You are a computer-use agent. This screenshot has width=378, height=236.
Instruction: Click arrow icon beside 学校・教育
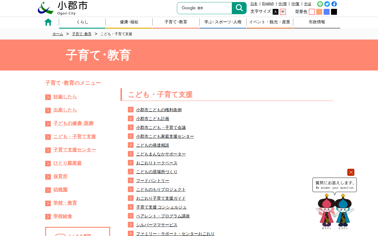48,203
